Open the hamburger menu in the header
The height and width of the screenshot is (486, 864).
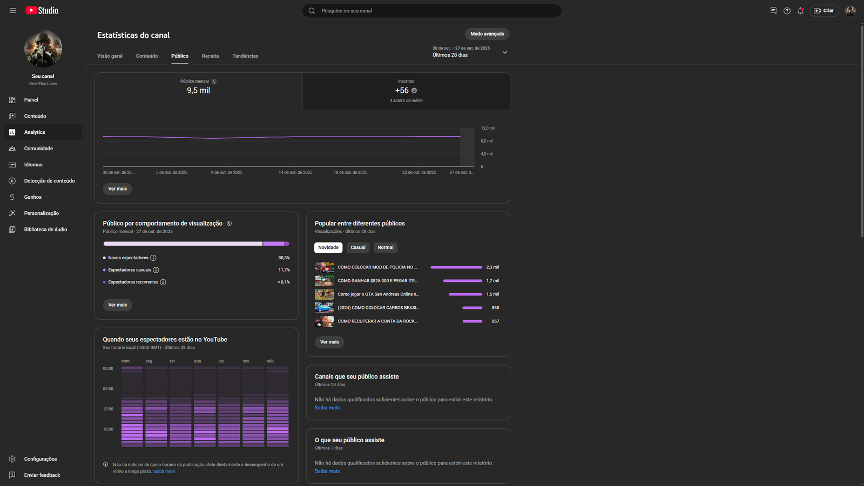(x=12, y=11)
